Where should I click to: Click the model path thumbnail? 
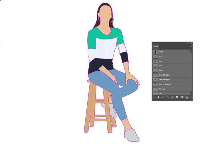[155, 52]
